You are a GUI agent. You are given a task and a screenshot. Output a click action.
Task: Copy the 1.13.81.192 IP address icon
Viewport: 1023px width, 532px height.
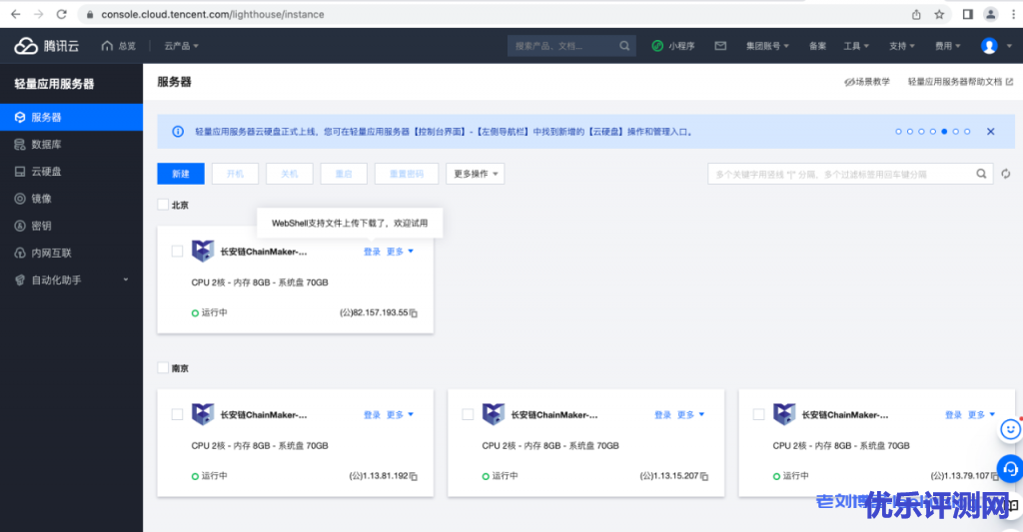[414, 477]
